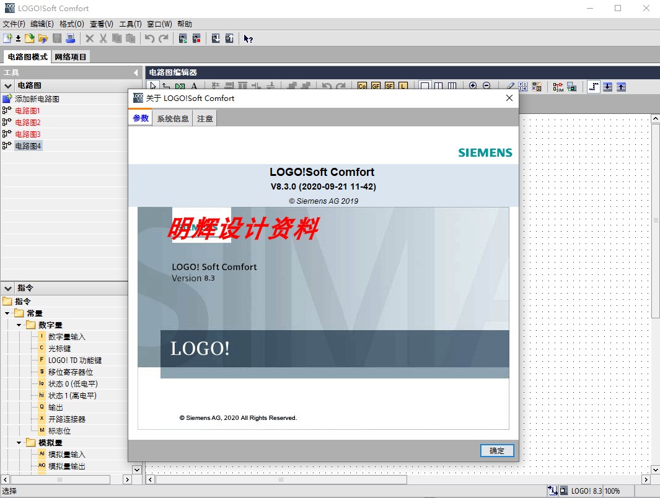Click redo arrow in main toolbar
Viewport: 660px width, 498px height.
[x=164, y=38]
